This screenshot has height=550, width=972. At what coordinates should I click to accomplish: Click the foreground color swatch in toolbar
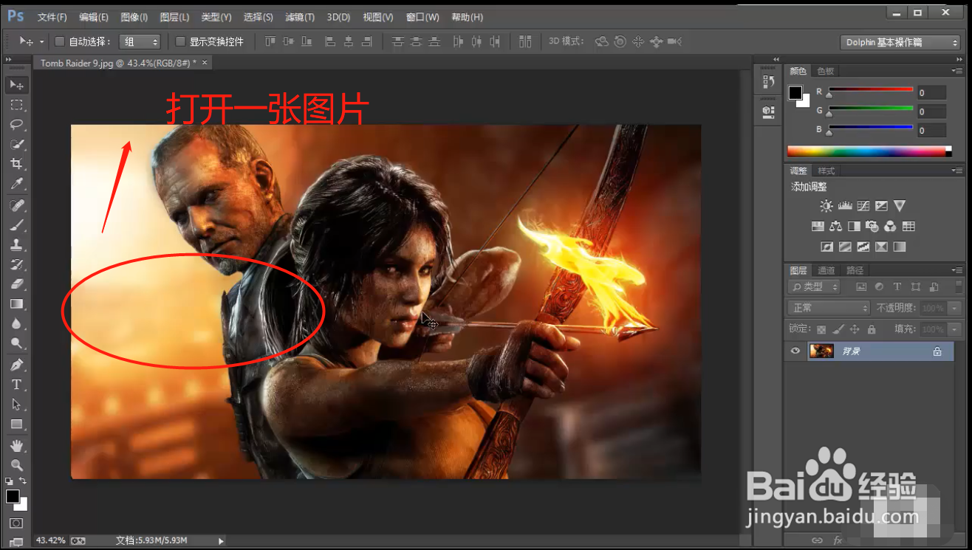(13, 496)
